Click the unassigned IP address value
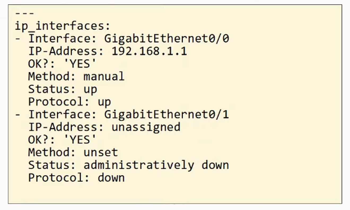Image resolution: width=350 pixels, height=210 pixels. click(146, 127)
